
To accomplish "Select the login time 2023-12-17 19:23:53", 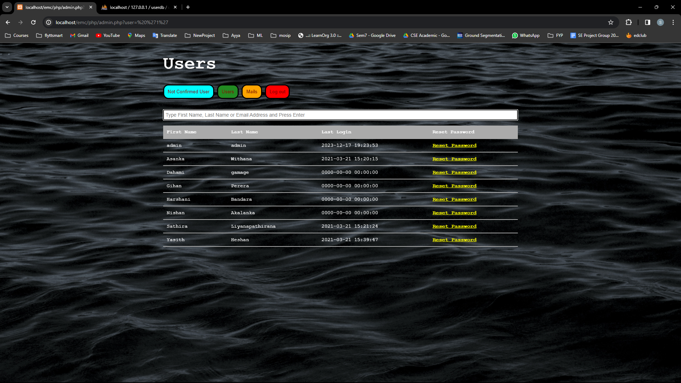I will coord(350,145).
